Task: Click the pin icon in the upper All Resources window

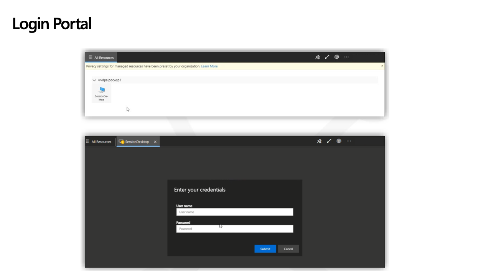Action: (x=318, y=57)
